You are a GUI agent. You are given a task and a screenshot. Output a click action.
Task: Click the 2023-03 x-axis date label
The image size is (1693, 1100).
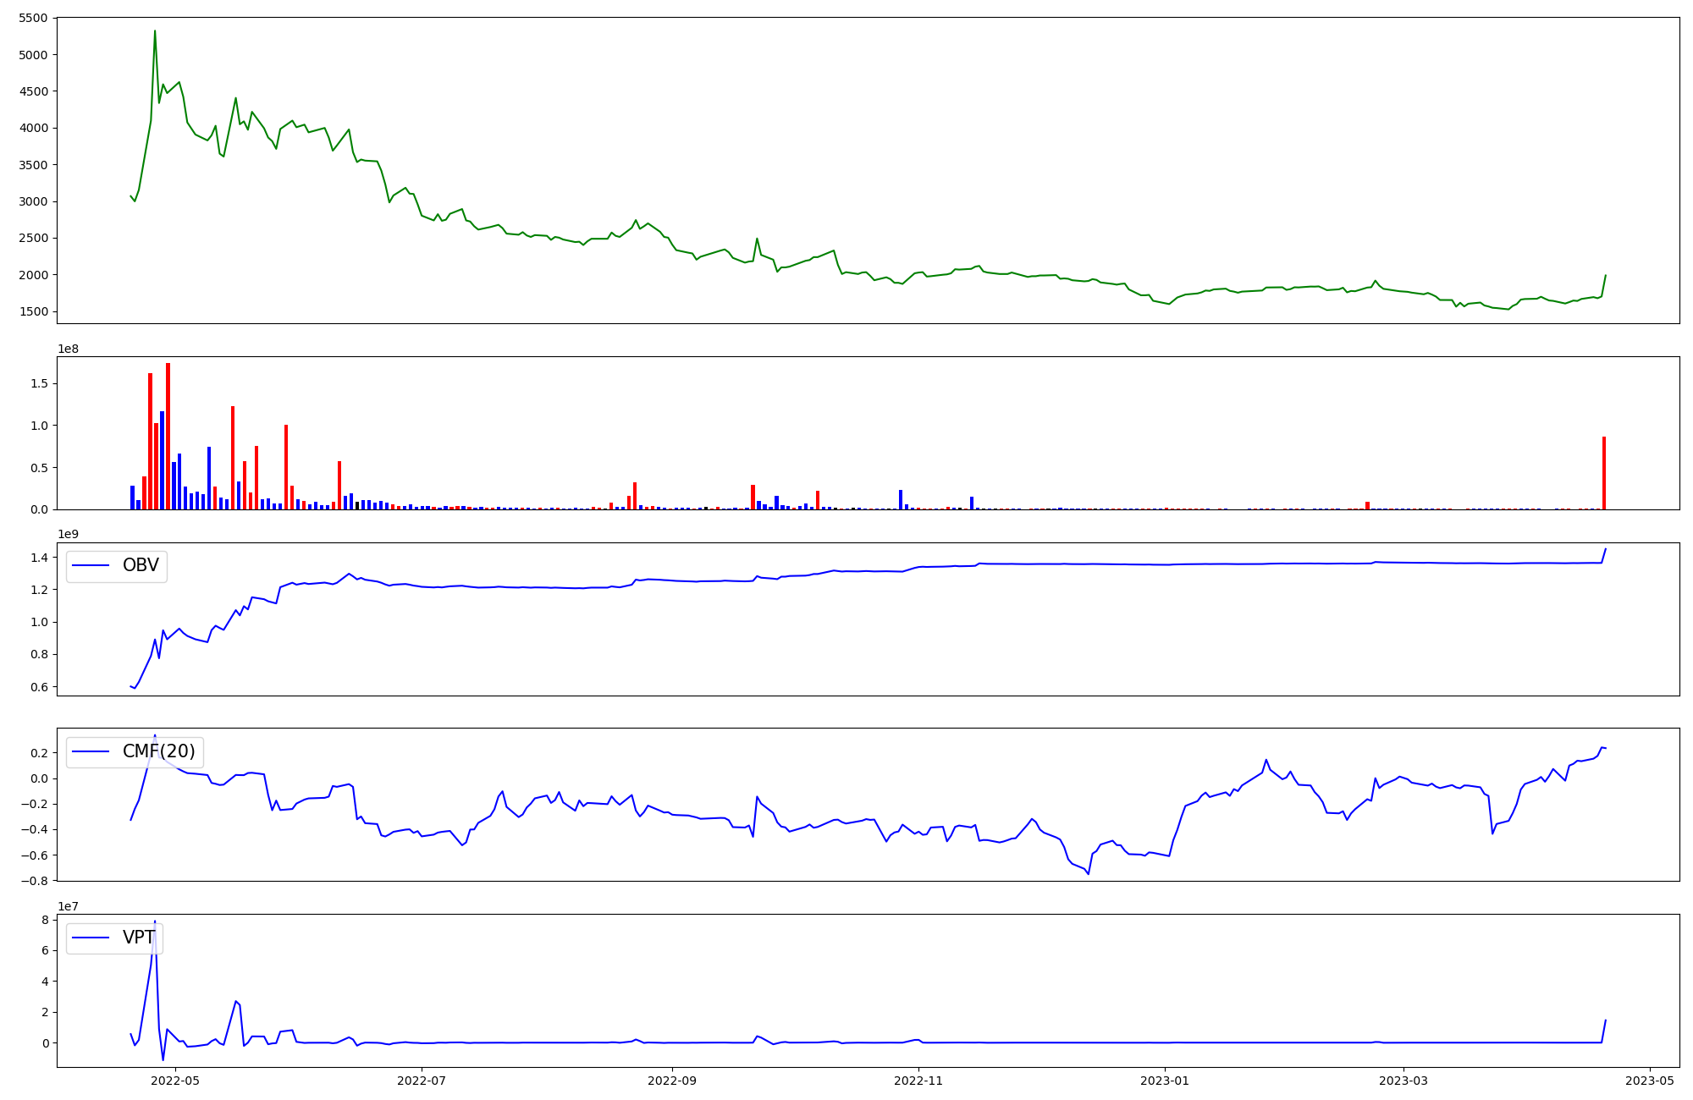[1403, 1081]
